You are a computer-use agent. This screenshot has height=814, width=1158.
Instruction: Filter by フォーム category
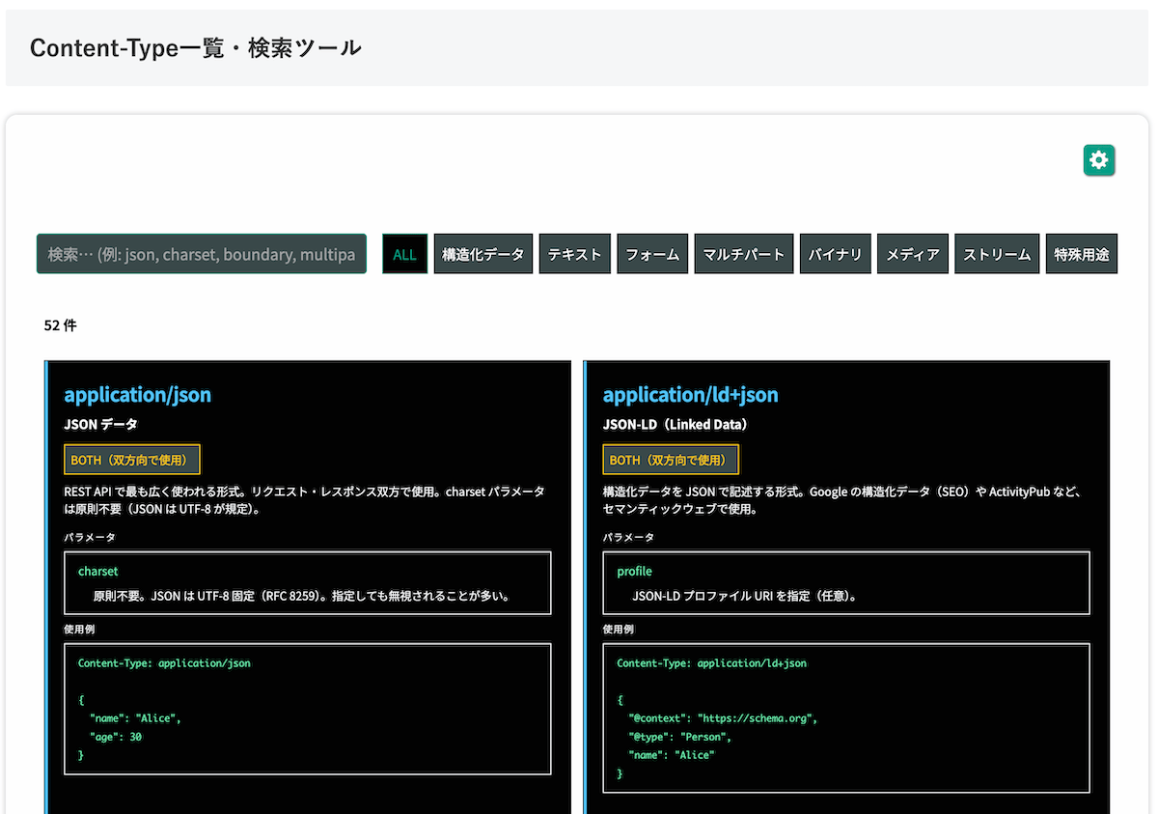[x=652, y=253]
